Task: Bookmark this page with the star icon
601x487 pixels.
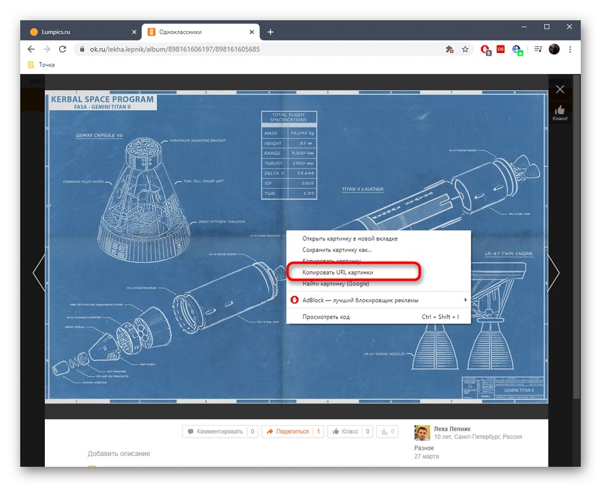Action: click(x=465, y=49)
